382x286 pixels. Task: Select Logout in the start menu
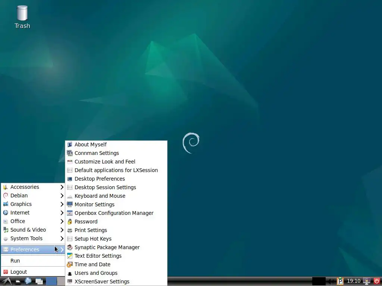tap(33, 272)
